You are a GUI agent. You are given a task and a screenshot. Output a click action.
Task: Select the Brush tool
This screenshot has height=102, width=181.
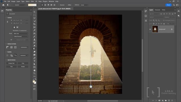tap(35, 37)
